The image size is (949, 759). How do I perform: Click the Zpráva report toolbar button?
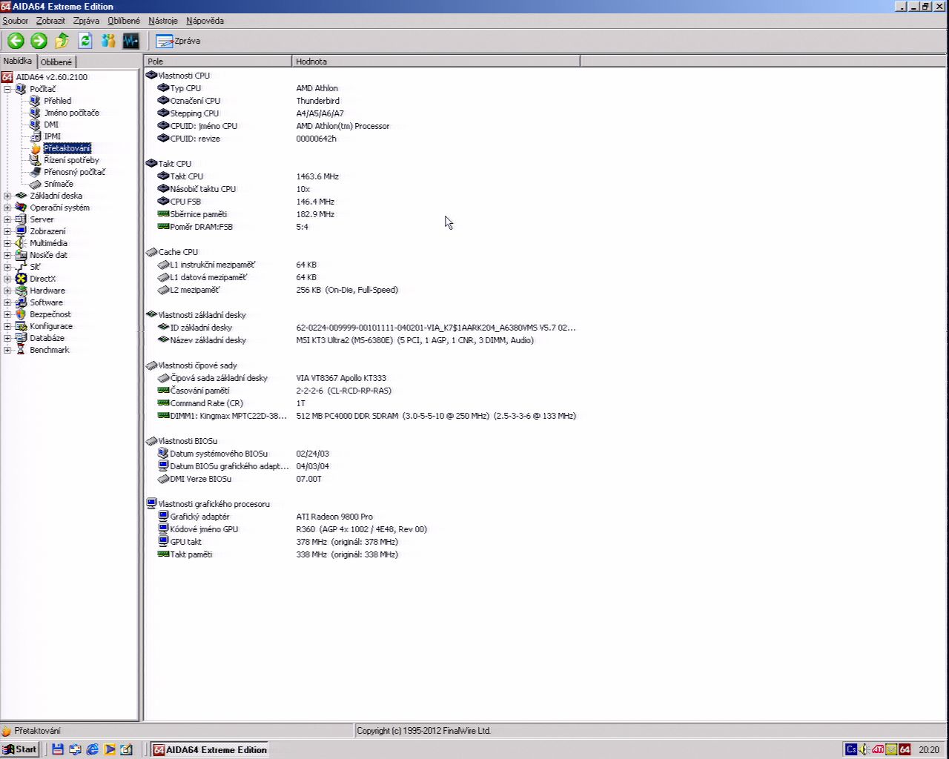coord(178,41)
